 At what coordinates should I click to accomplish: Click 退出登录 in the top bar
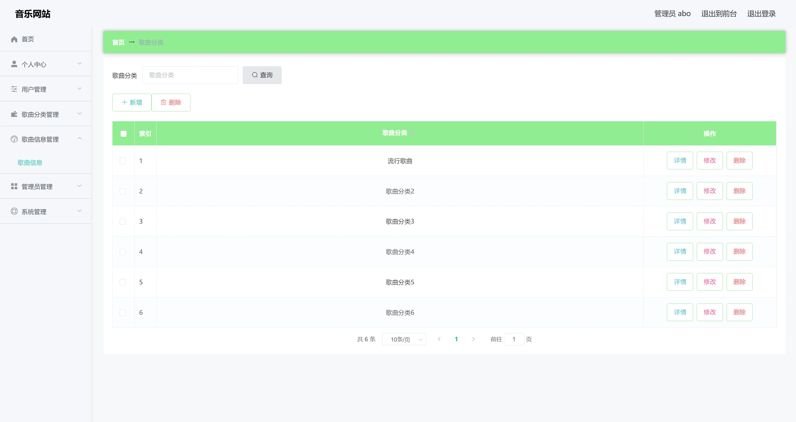point(761,14)
